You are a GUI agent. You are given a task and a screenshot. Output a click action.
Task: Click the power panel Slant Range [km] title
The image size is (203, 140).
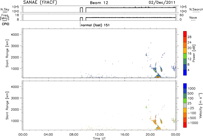tap(7, 53)
